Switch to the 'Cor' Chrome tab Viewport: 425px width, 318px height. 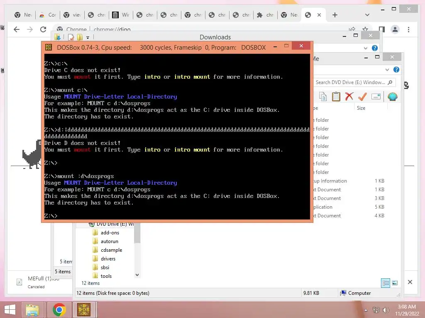click(x=48, y=15)
